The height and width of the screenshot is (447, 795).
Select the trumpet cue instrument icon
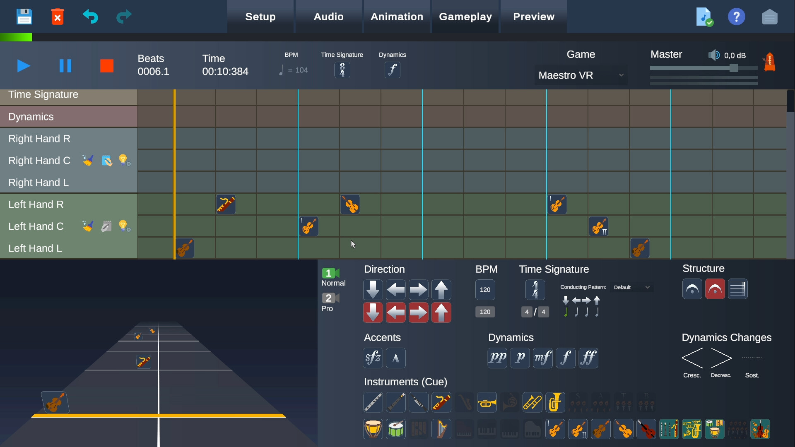(x=487, y=402)
